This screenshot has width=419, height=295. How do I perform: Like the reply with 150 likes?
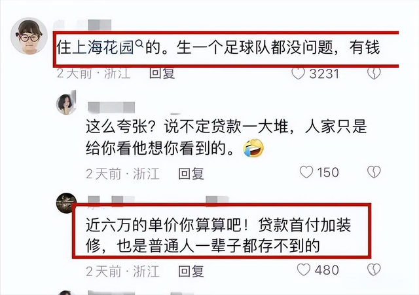[x=306, y=172]
